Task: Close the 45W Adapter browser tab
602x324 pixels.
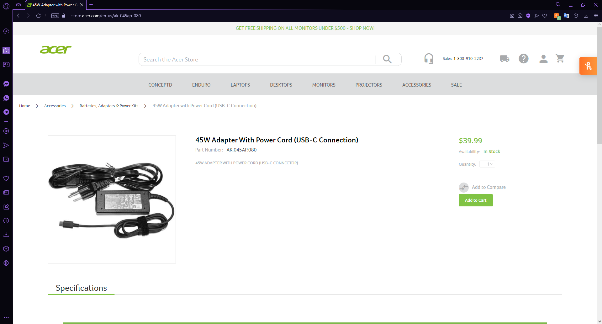Action: pyautogui.click(x=82, y=5)
